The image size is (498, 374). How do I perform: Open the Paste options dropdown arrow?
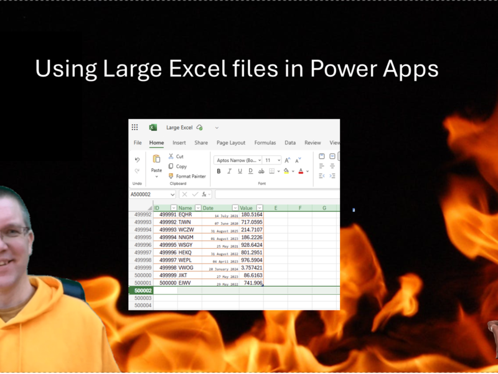coord(156,177)
